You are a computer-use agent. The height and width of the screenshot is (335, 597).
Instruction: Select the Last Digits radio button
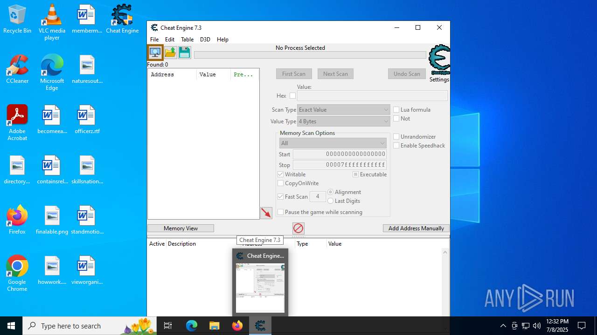pos(331,201)
